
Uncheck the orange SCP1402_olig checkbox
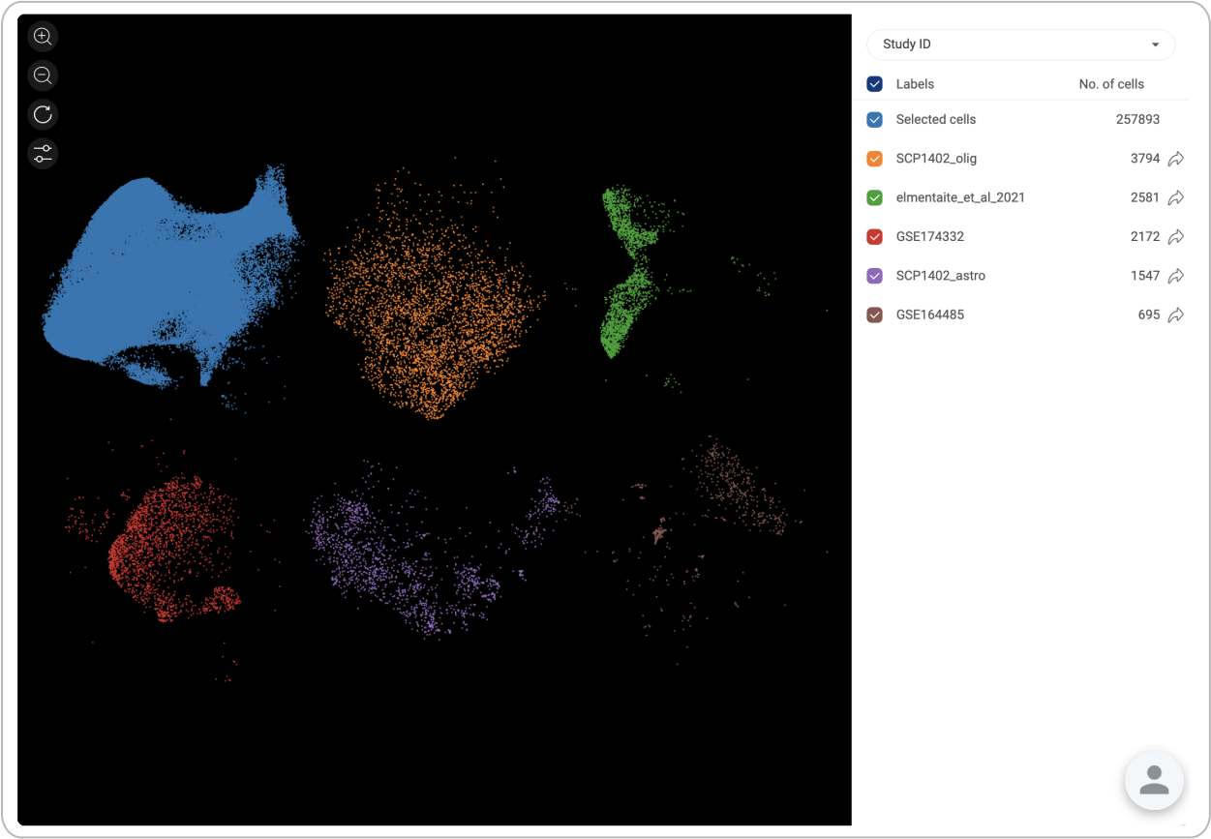coord(875,159)
